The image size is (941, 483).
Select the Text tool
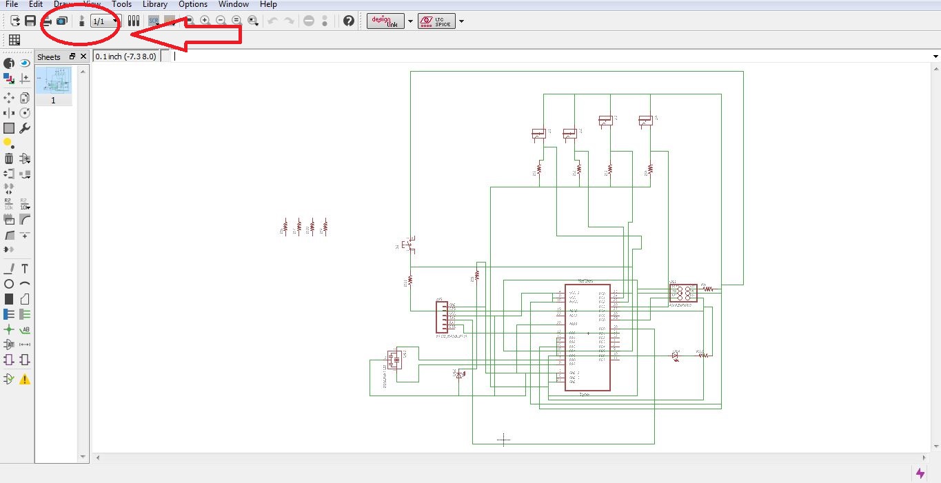(25, 269)
